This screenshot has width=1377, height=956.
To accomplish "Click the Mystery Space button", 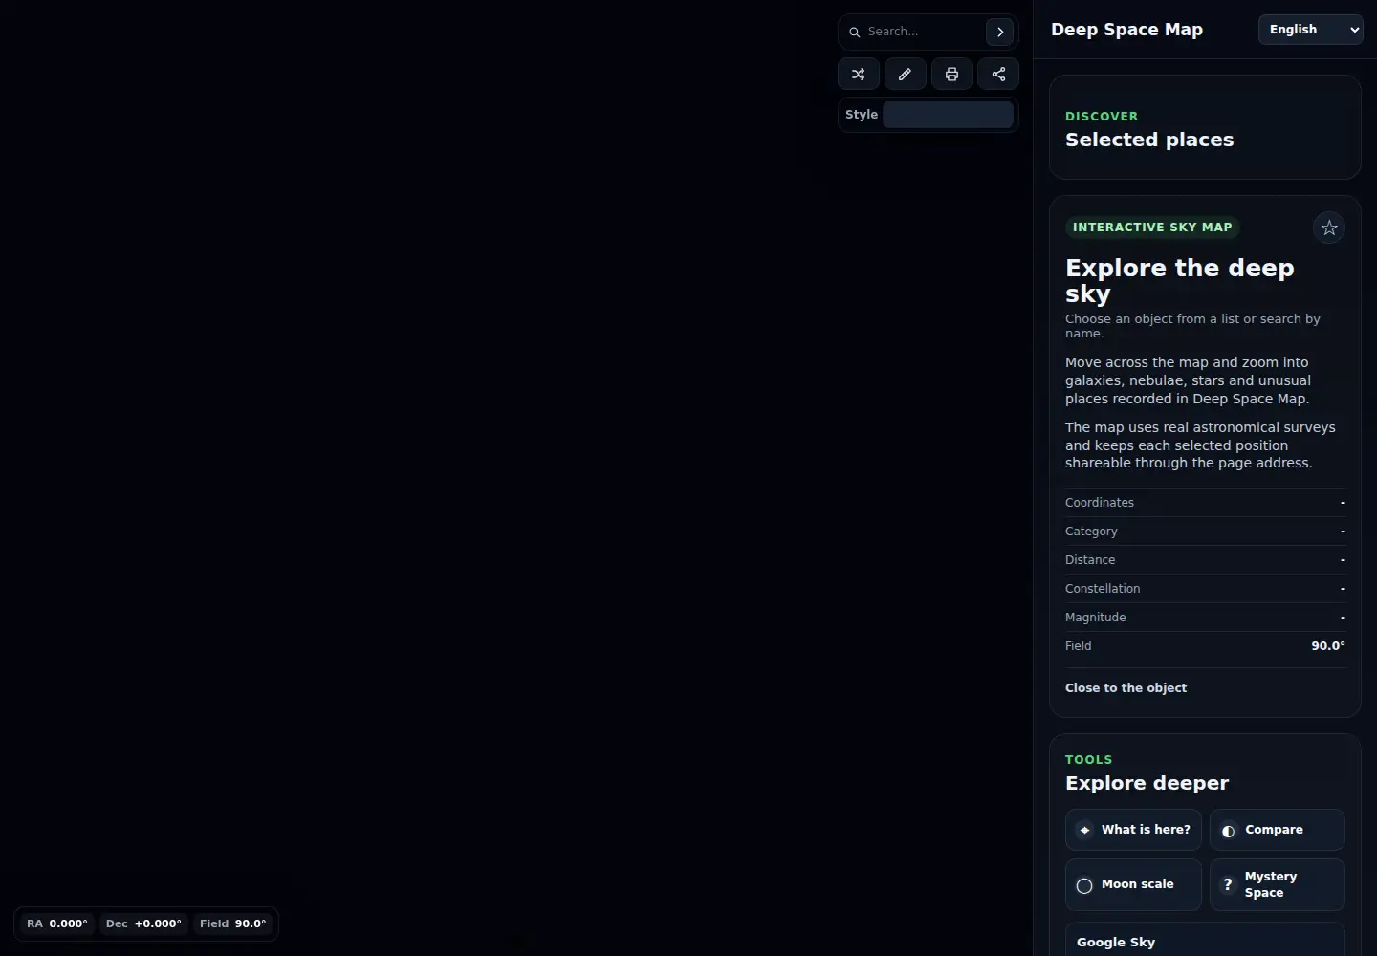I will tap(1277, 884).
